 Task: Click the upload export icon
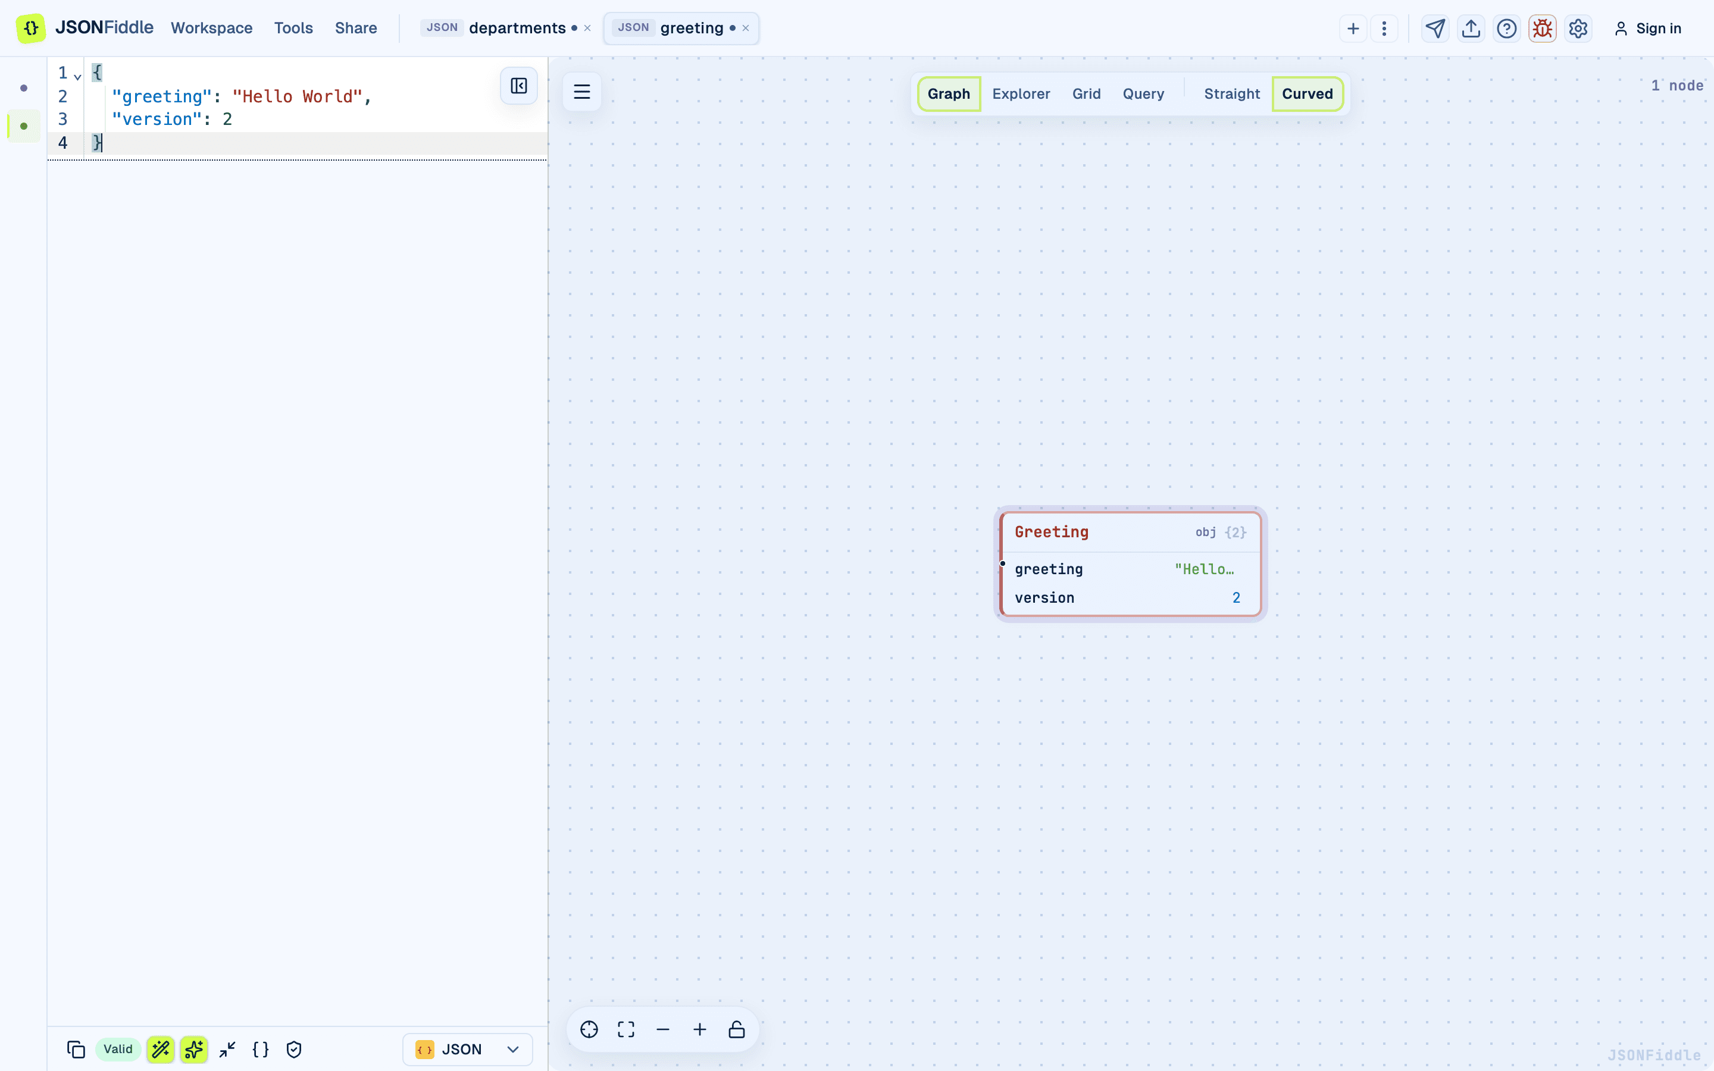[x=1471, y=29]
